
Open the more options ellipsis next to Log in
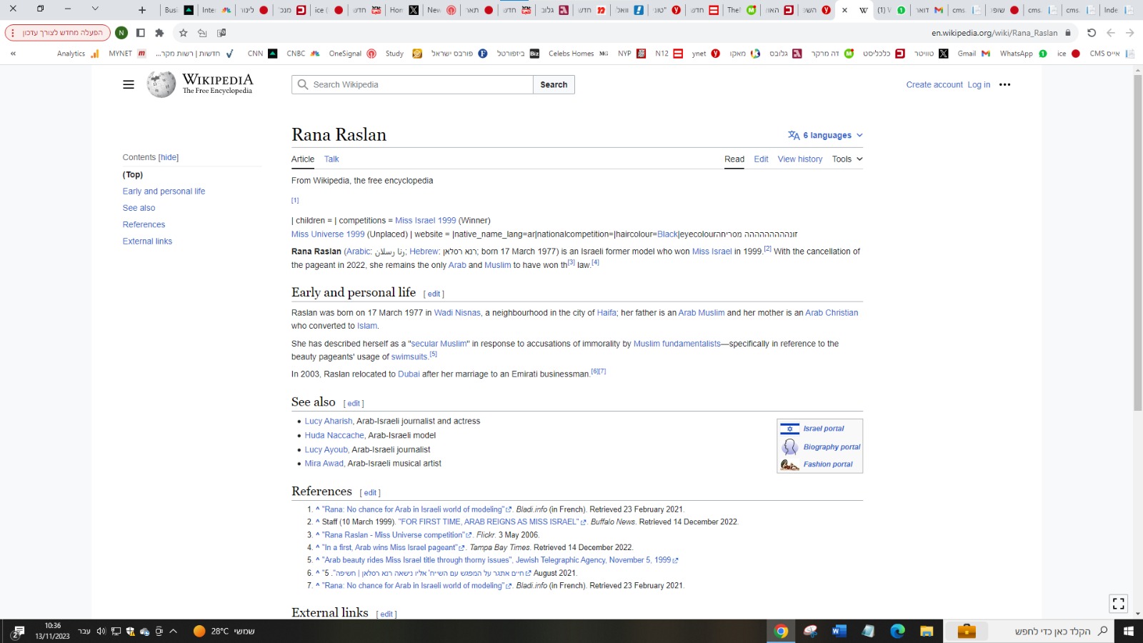pos(1004,84)
